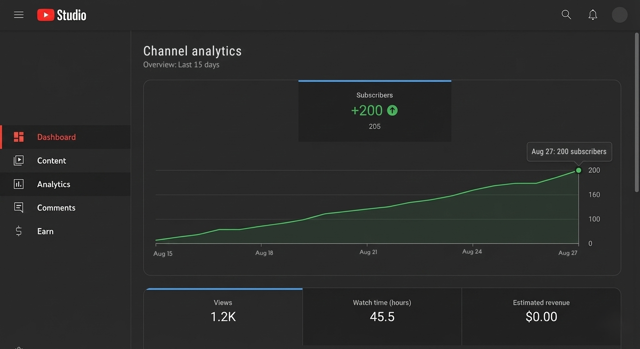Open the Dashboard sidebar item
640x349 pixels.
point(56,137)
